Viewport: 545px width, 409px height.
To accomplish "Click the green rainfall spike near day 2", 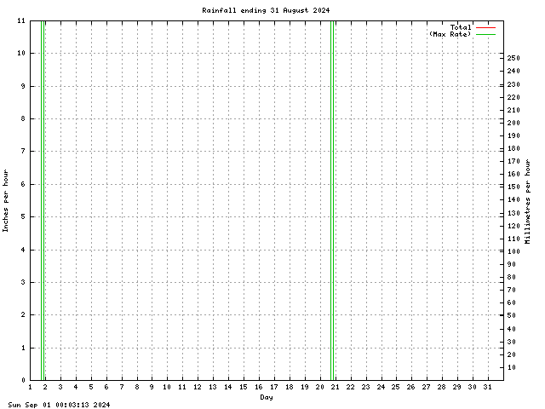I will [43, 200].
